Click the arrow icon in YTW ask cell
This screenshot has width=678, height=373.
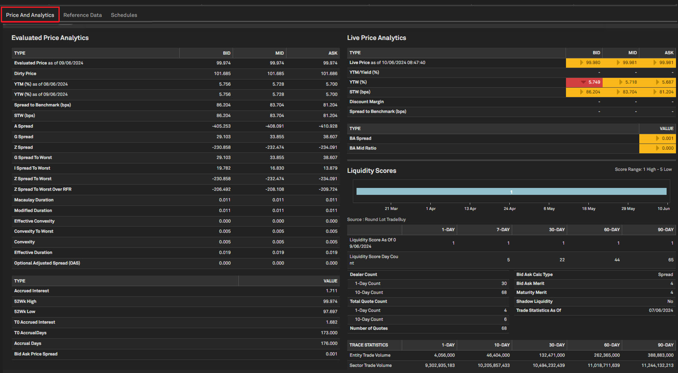[657, 82]
